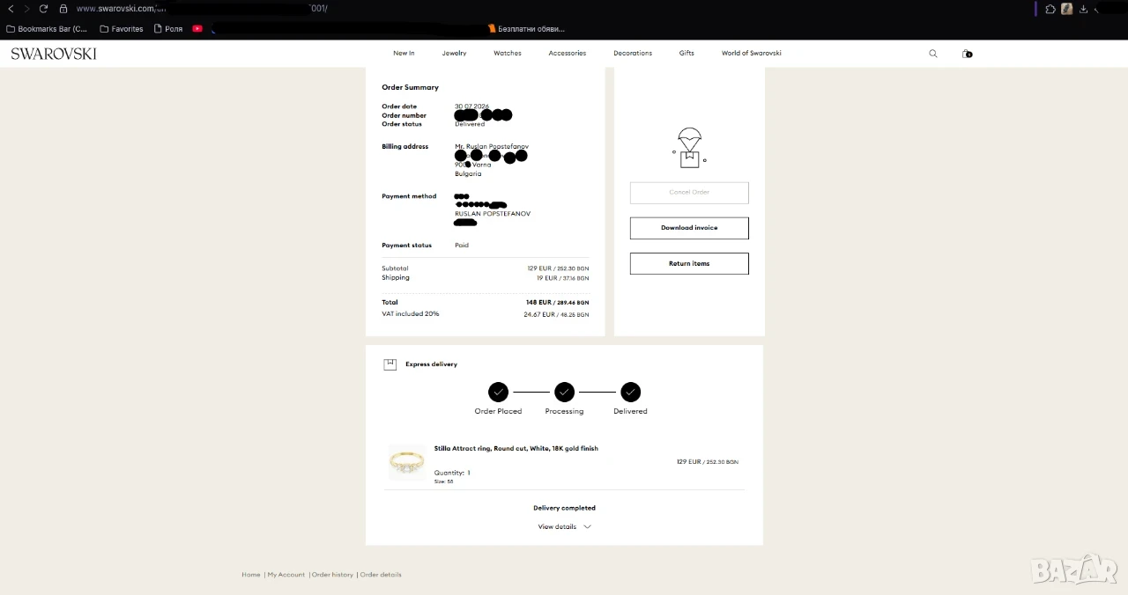Open site security padlock info

click(63, 9)
